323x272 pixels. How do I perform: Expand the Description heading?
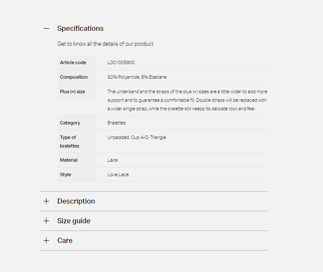(76, 201)
